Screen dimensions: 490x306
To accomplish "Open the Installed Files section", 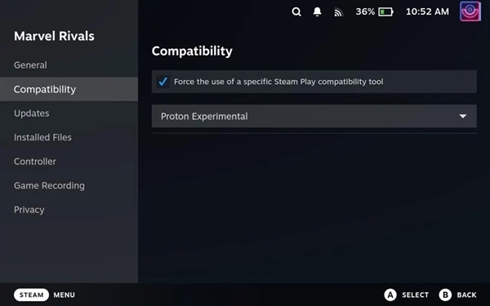I will (x=42, y=137).
